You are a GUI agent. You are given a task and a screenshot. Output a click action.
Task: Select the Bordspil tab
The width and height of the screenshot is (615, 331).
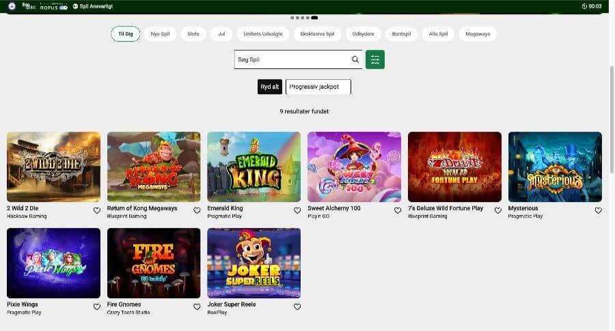pos(401,34)
